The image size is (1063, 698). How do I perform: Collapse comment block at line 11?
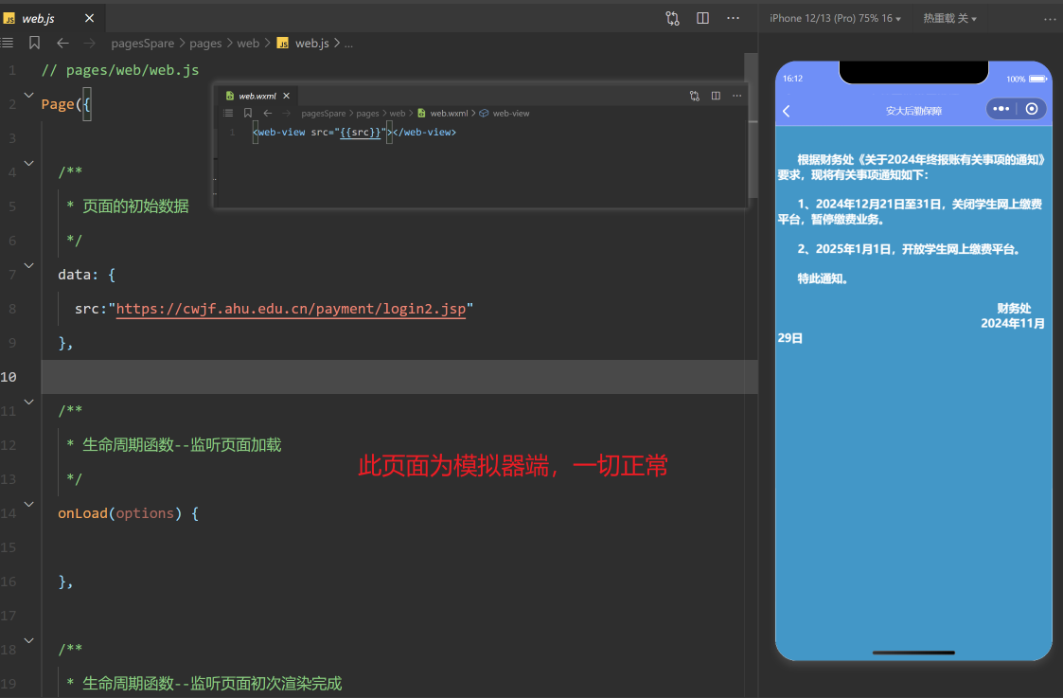[29, 402]
